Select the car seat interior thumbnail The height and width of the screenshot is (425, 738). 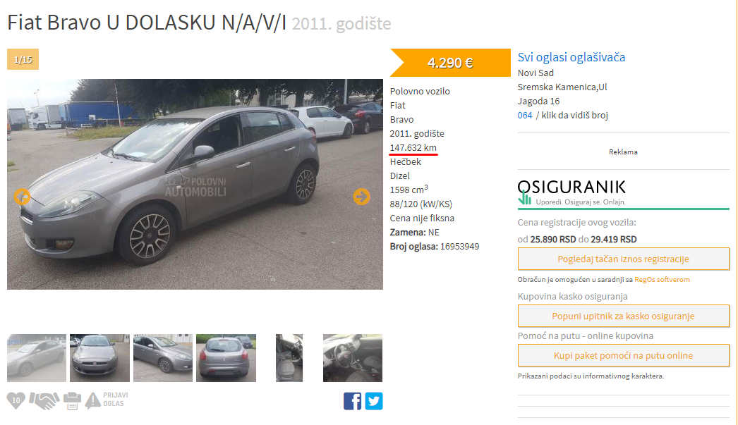(289, 358)
